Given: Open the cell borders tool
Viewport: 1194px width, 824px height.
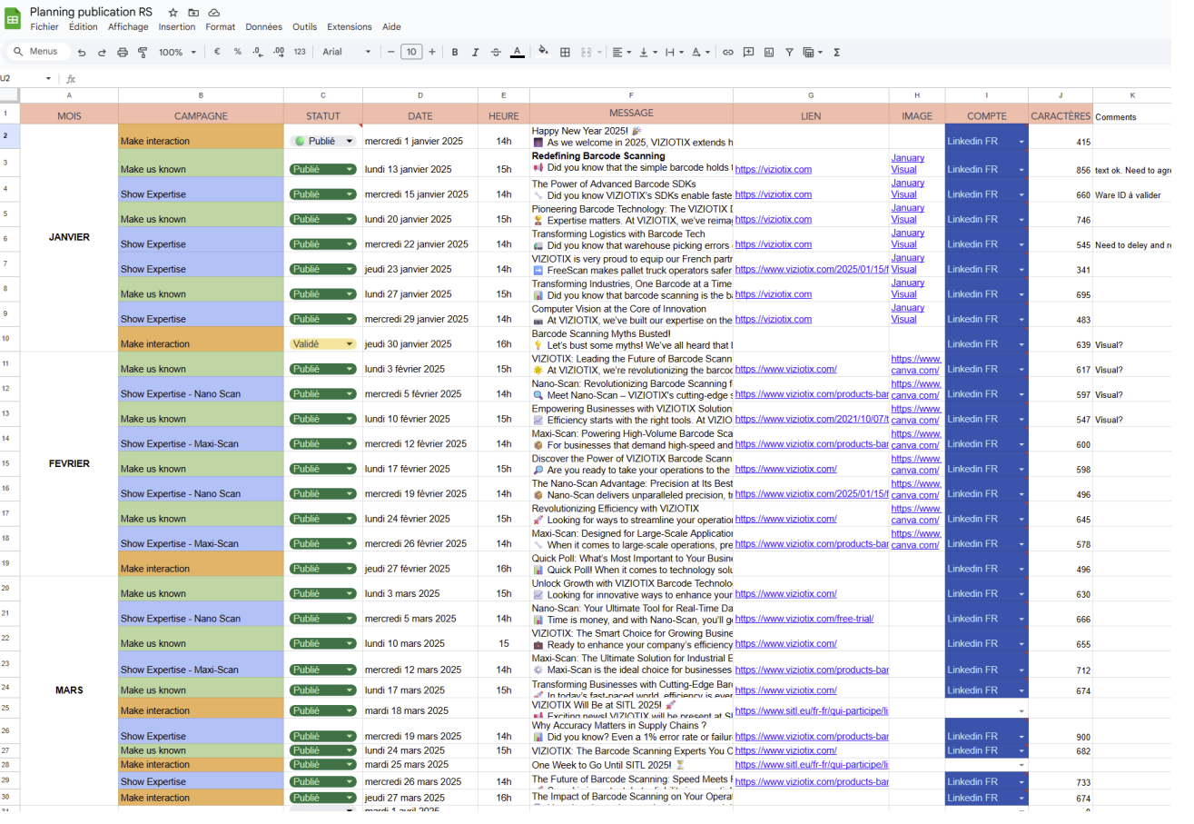Looking at the screenshot, I should pos(565,52).
